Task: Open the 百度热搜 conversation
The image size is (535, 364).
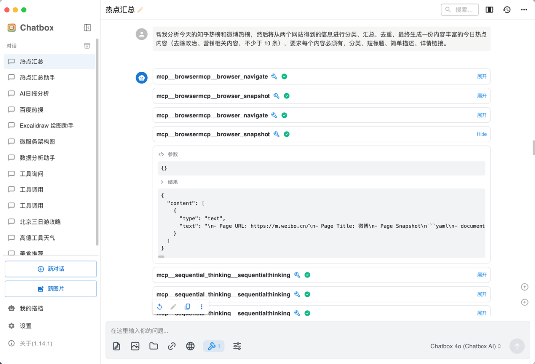Action: coord(50,110)
